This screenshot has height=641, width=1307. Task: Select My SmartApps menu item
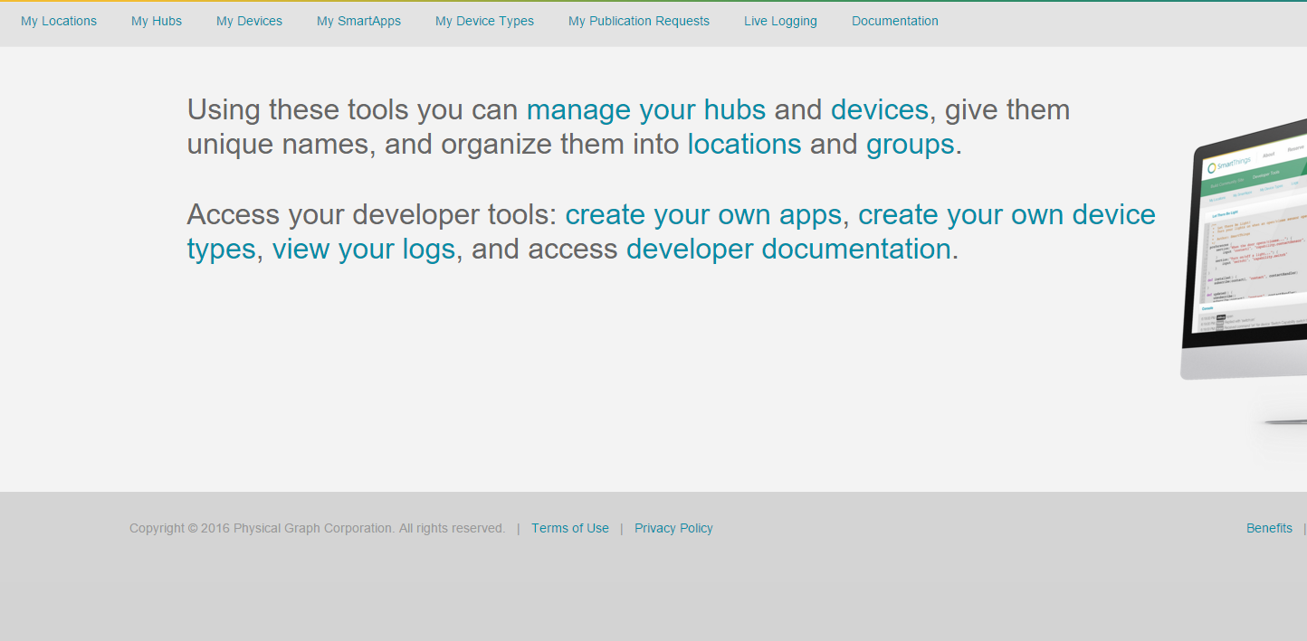(358, 21)
